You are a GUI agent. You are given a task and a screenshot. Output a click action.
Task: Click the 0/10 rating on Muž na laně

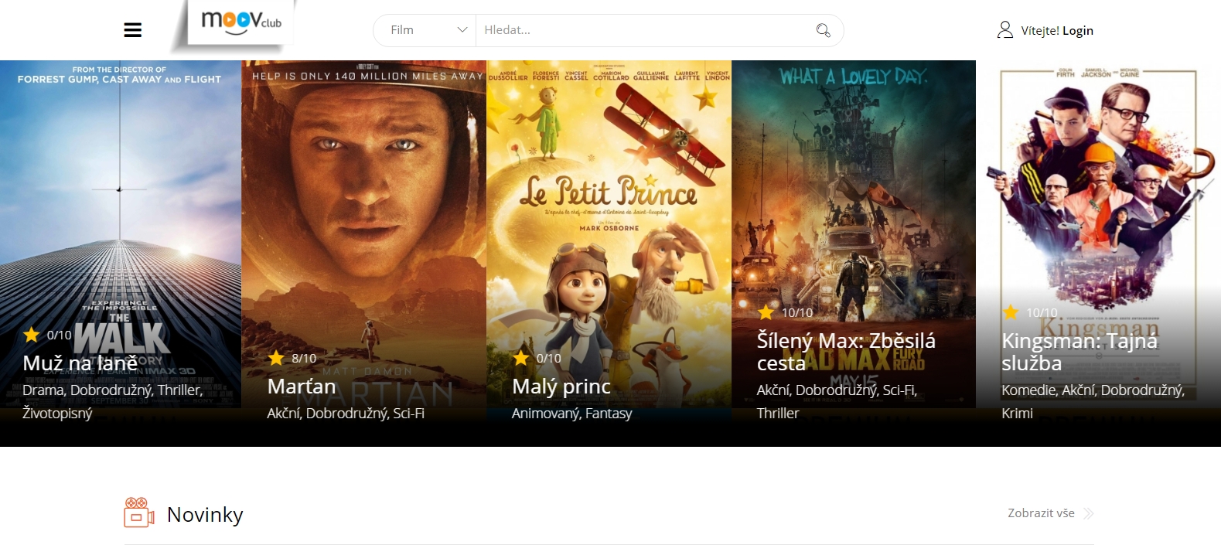[x=59, y=336]
